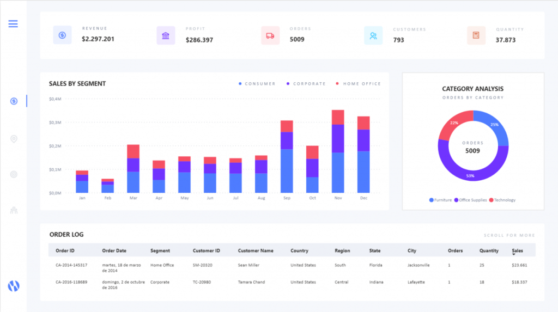Click the Revenue dollar icon
558x312 pixels.
pyautogui.click(x=62, y=35)
